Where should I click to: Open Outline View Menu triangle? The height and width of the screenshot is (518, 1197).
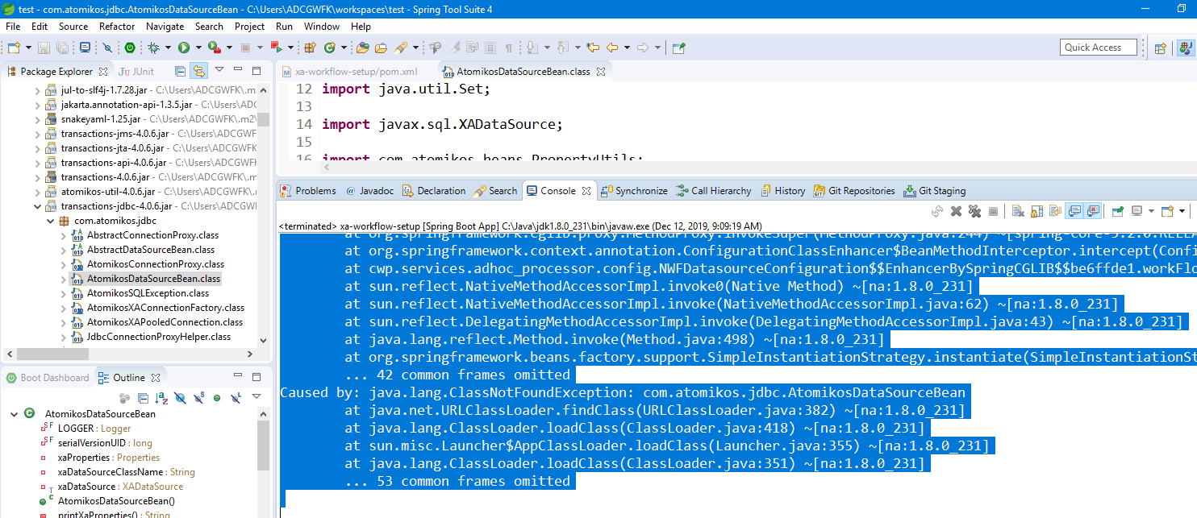click(256, 396)
